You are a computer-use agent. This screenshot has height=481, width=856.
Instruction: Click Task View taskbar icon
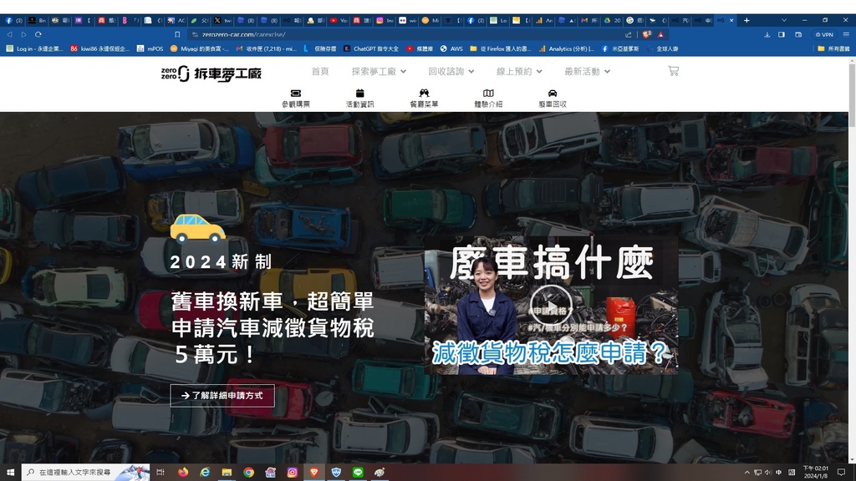(x=160, y=473)
